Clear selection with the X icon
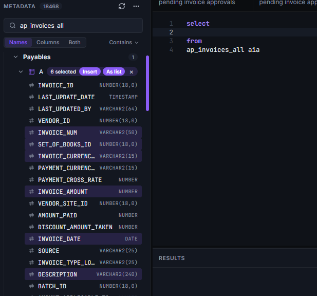 click(132, 72)
